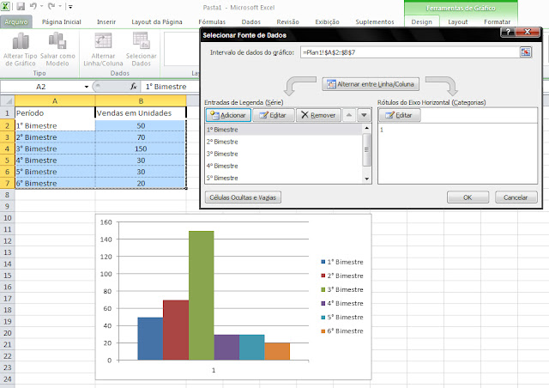Click the Redo icon in quick access toolbar
Screen dimensions: 549x388
[x=51, y=6]
